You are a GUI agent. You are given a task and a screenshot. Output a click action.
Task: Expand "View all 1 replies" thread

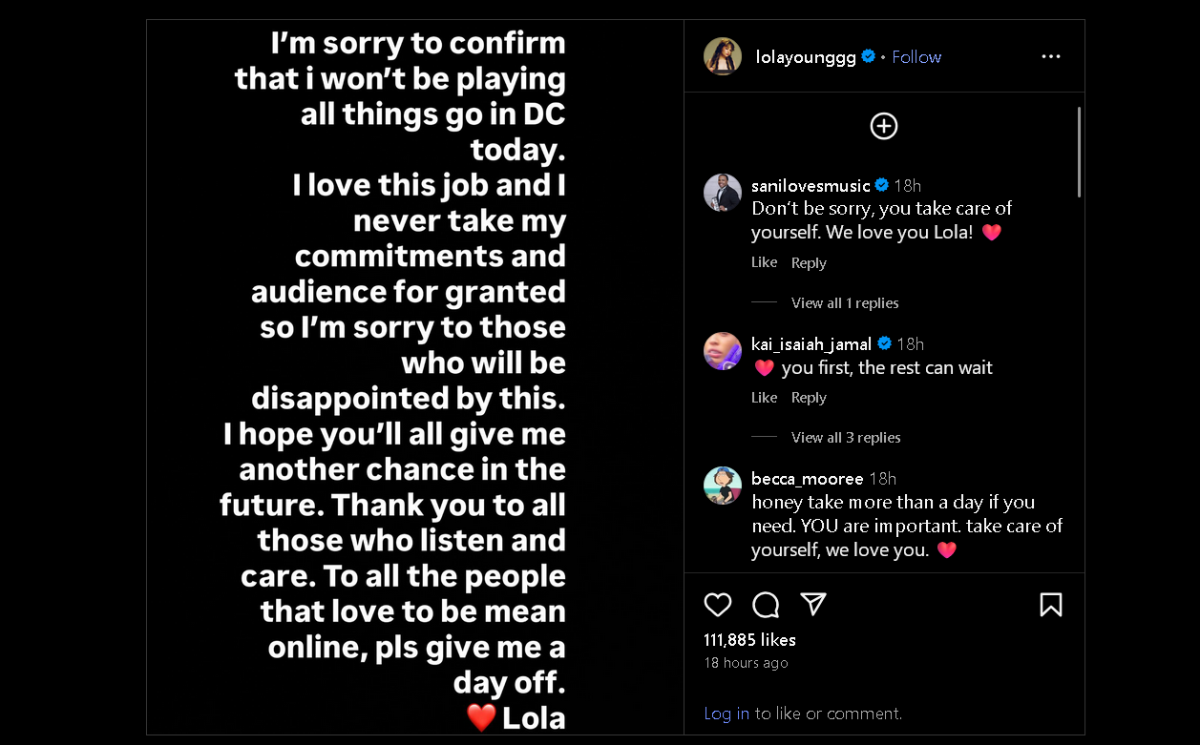pyautogui.click(x=845, y=303)
